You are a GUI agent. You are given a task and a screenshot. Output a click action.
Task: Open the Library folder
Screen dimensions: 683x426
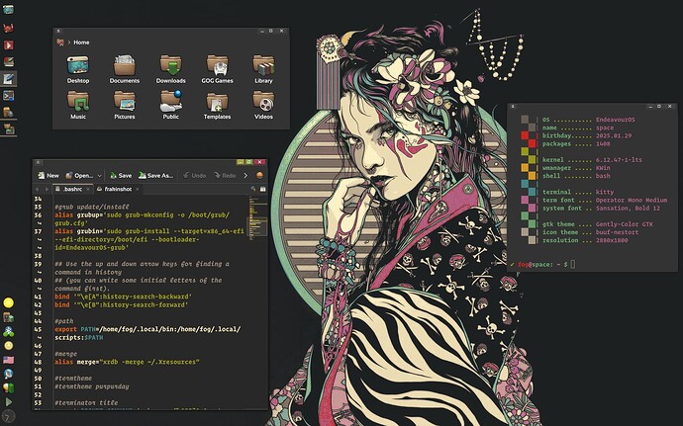coord(263,69)
